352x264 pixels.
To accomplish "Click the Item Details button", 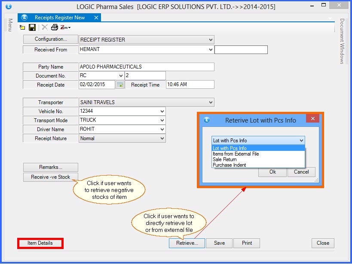I will coord(40,243).
